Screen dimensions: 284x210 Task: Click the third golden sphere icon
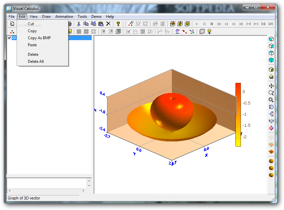coord(271,175)
